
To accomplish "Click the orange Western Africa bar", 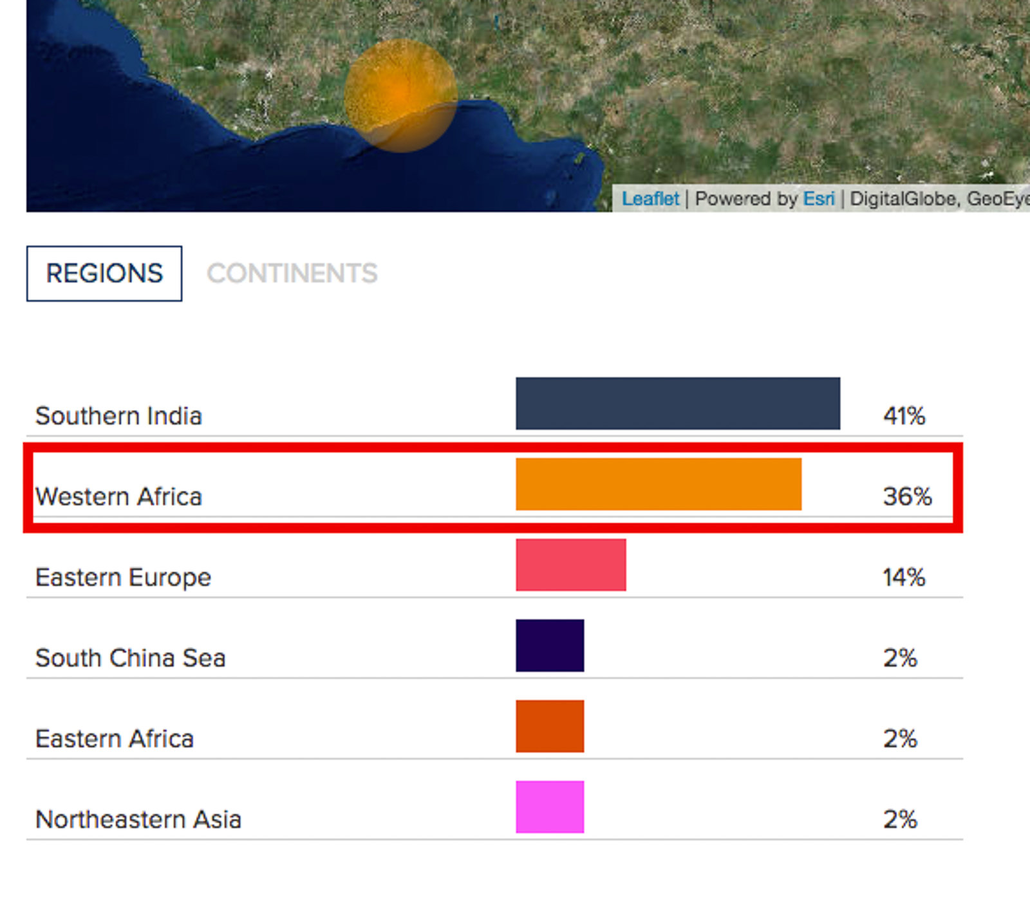I will click(658, 484).
